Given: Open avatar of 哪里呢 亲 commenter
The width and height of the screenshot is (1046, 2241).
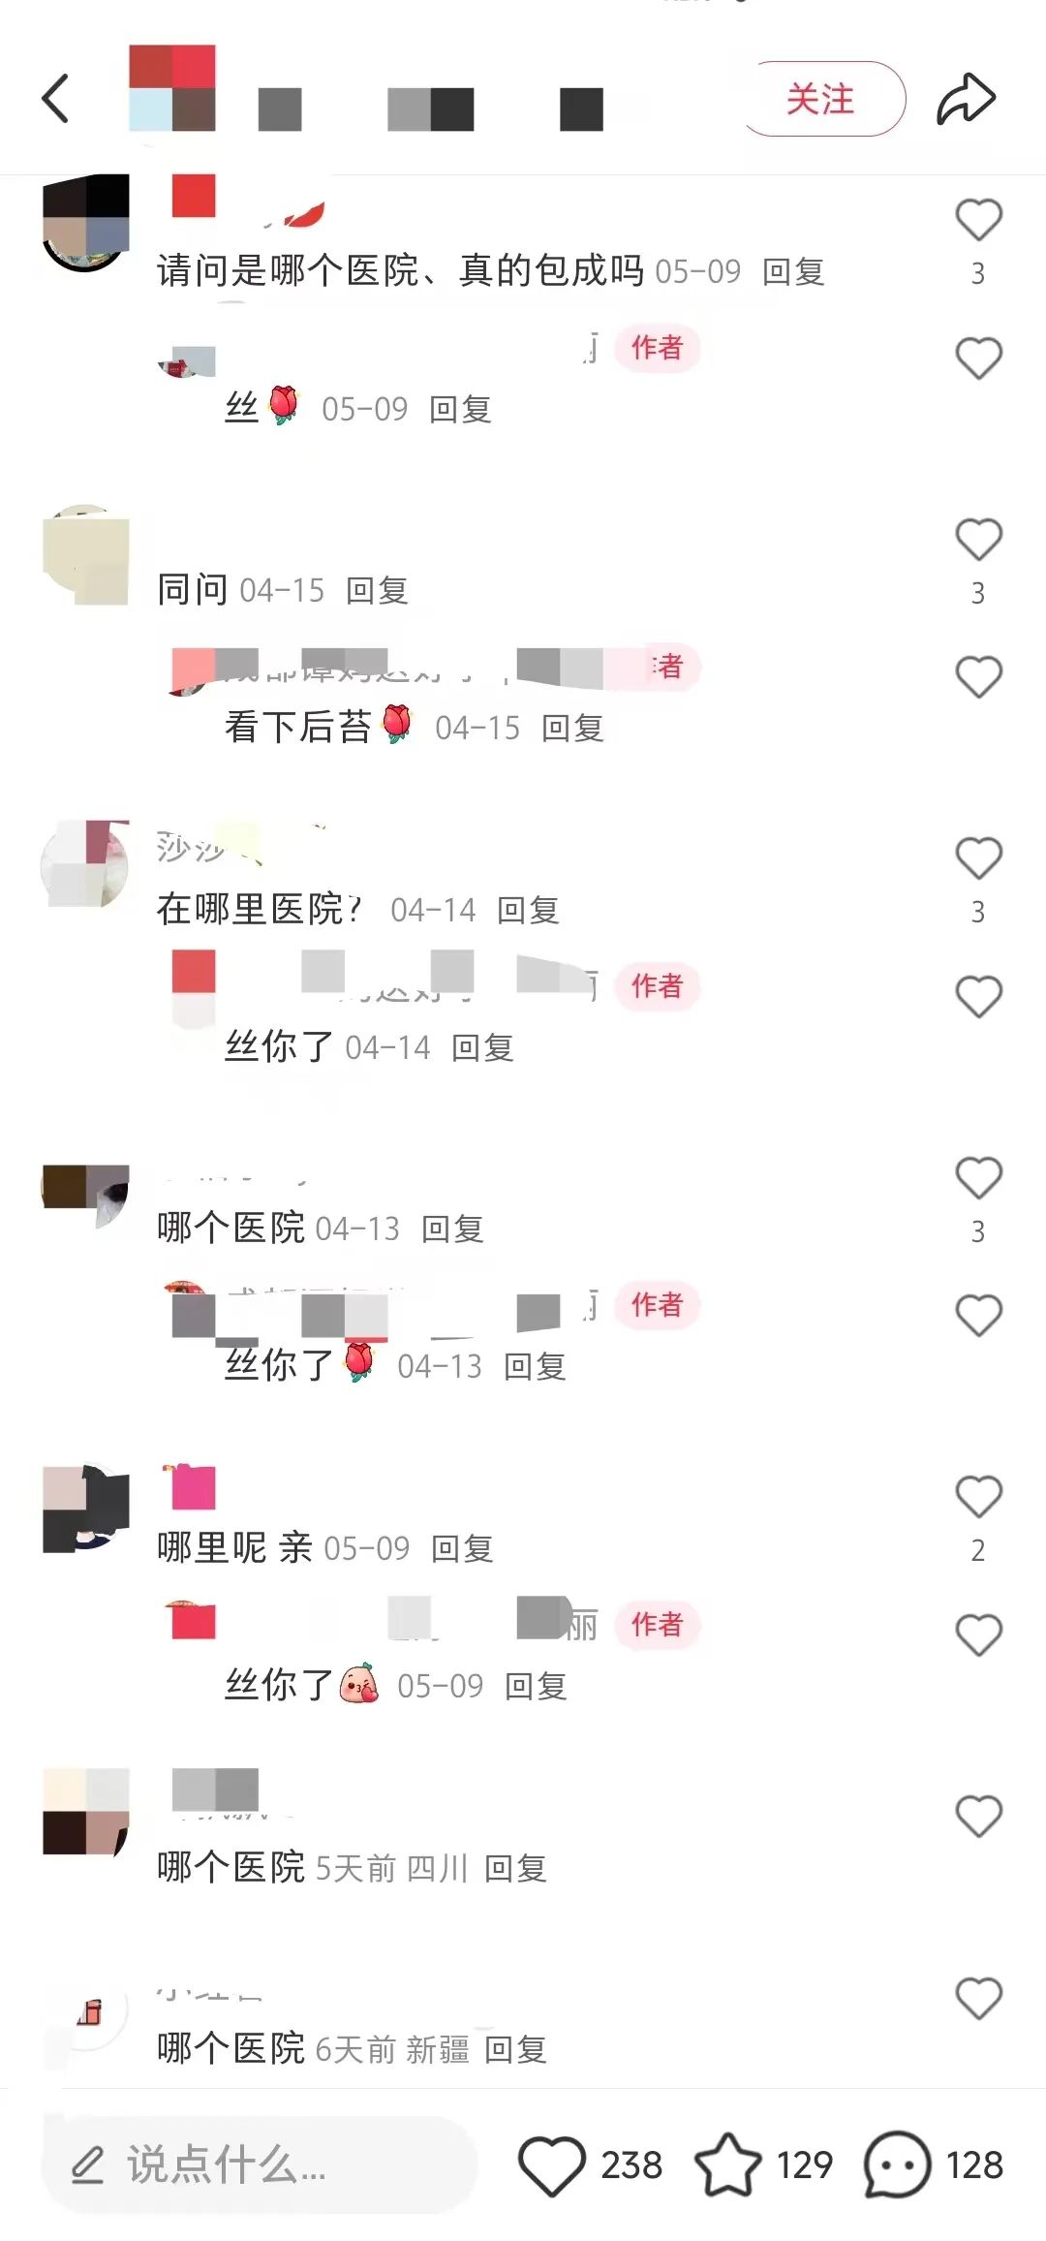Looking at the screenshot, I should pyautogui.click(x=85, y=1508).
